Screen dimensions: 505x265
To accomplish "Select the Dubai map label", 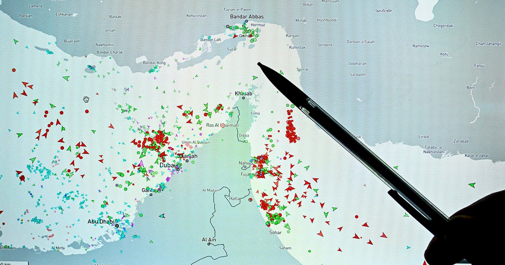I will [x=167, y=165].
